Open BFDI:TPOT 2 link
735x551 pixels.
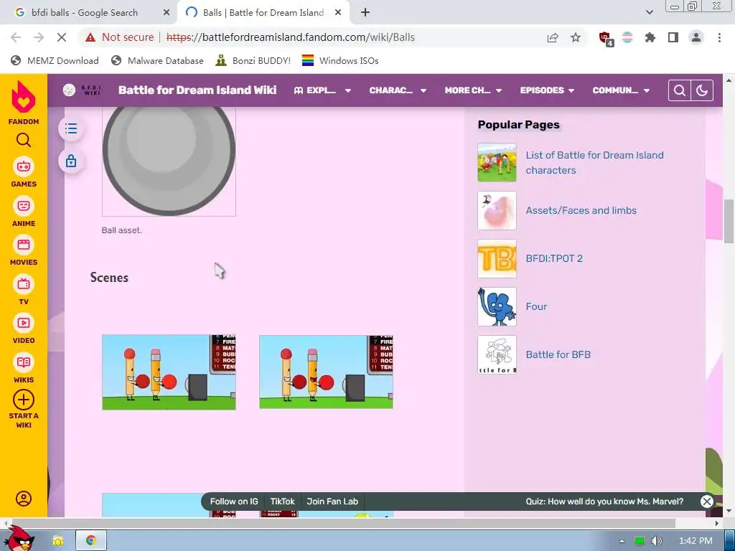pyautogui.click(x=554, y=258)
